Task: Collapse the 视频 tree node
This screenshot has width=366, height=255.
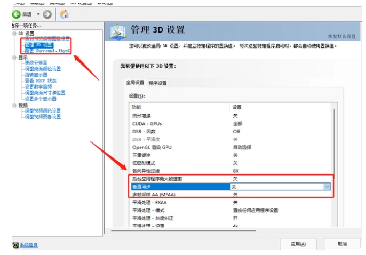Action: pyautogui.click(x=14, y=106)
